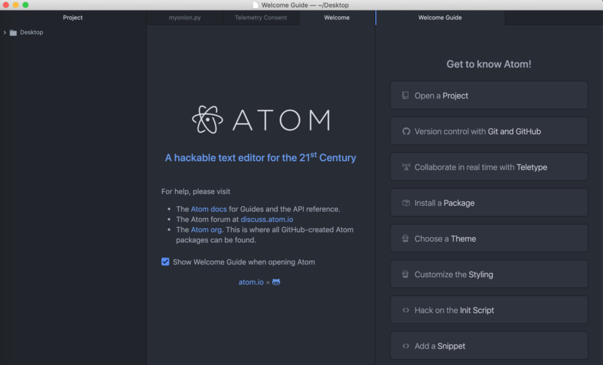Image resolution: width=603 pixels, height=365 pixels.
Task: Open the Atom docs link
Action: (209, 209)
